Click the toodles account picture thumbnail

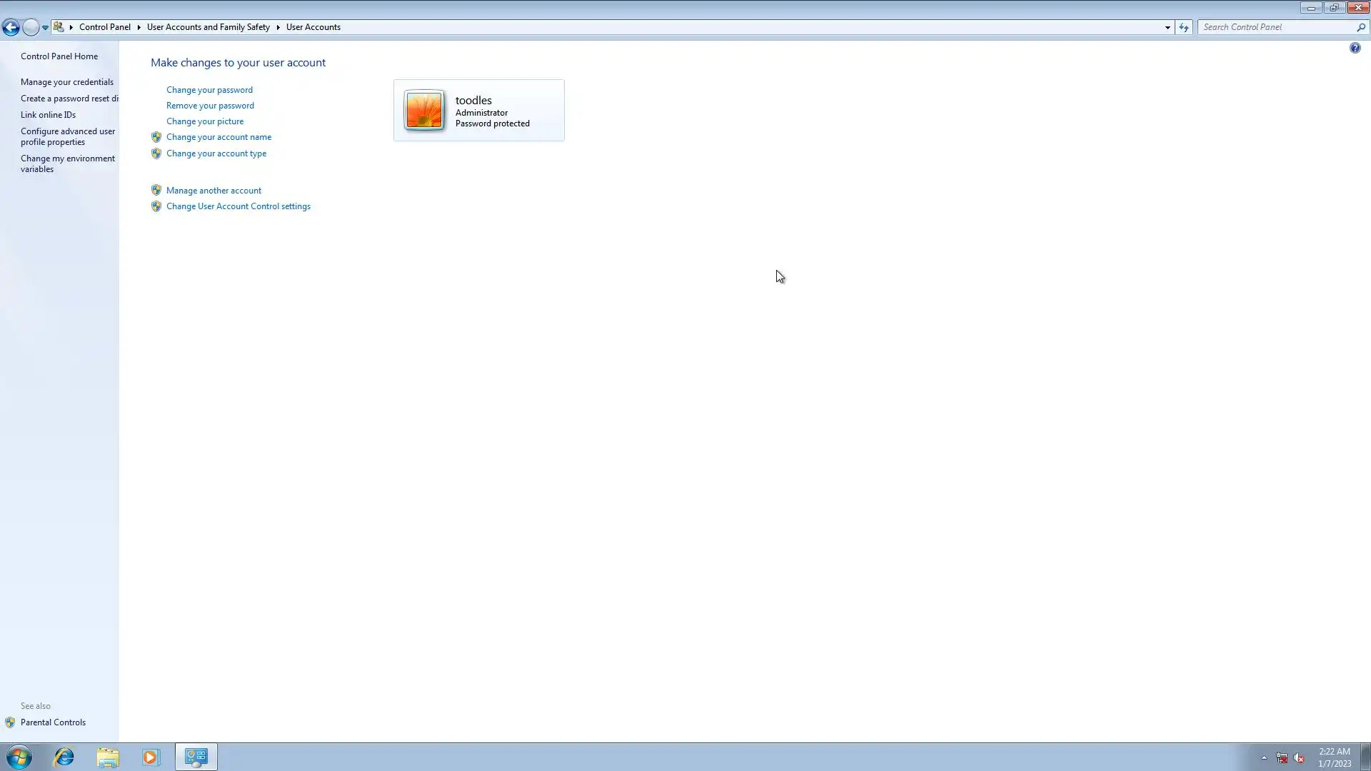424,110
